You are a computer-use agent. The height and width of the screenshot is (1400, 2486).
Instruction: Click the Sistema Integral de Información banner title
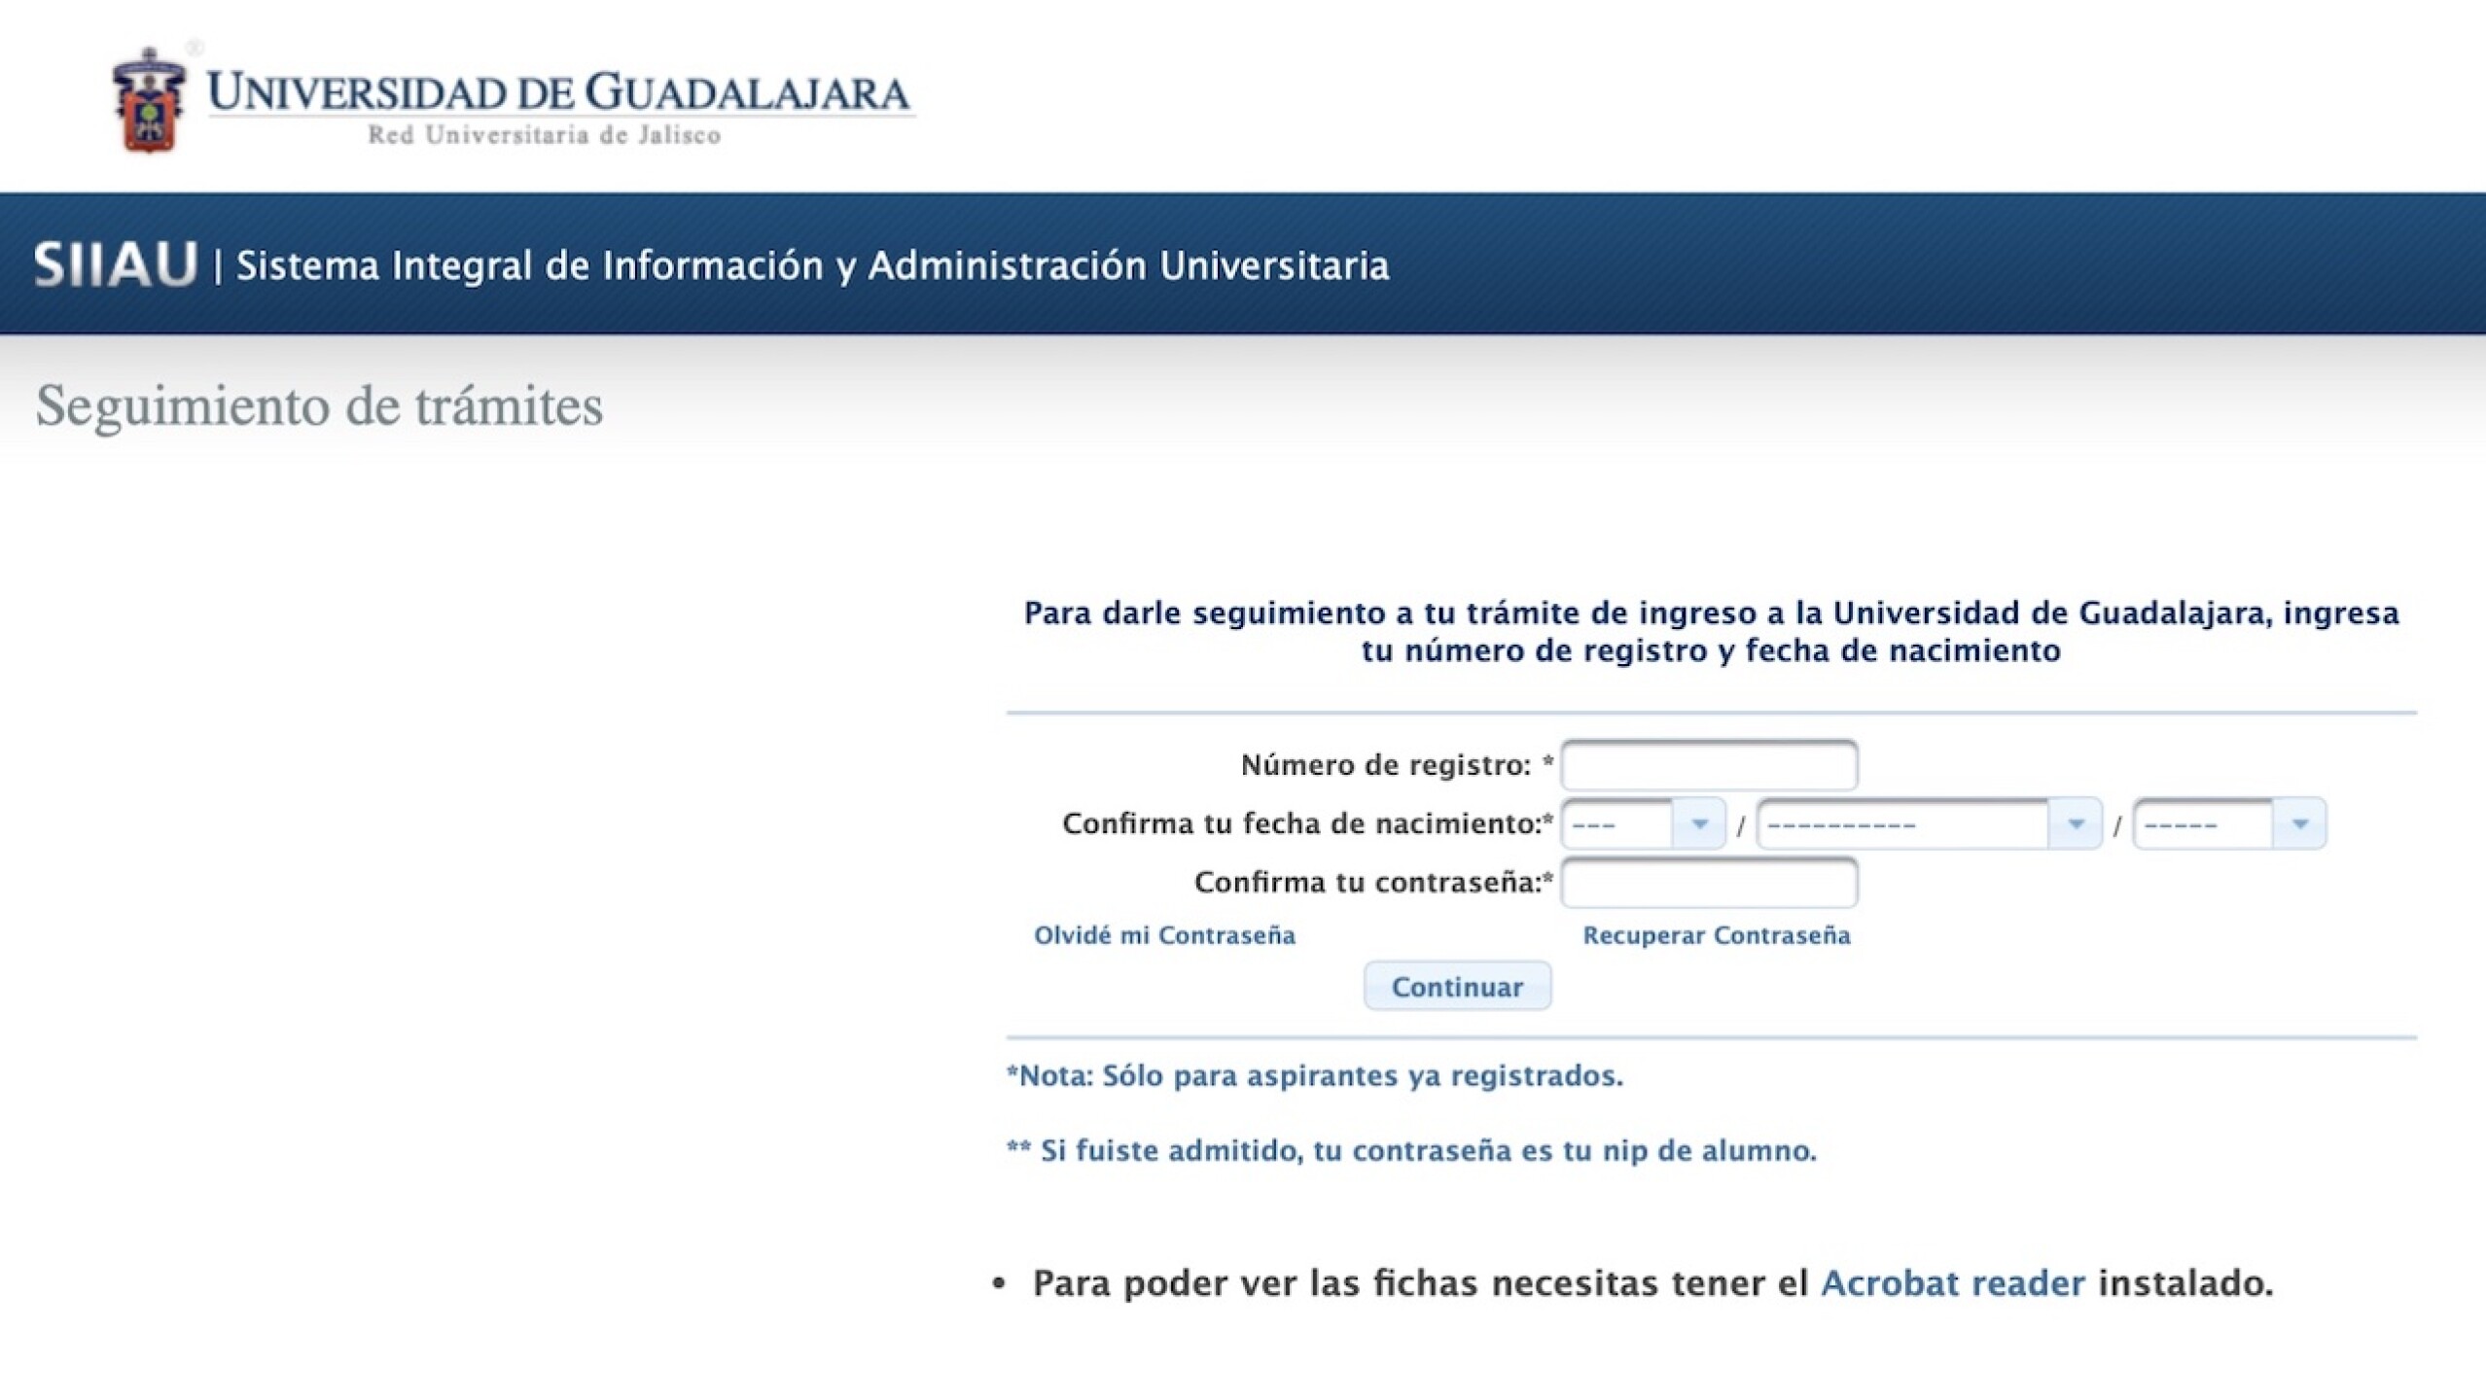pyautogui.click(x=812, y=265)
